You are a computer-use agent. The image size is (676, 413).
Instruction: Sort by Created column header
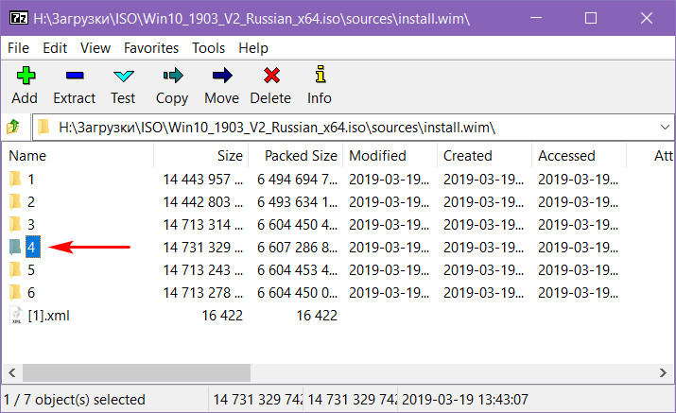tap(484, 156)
